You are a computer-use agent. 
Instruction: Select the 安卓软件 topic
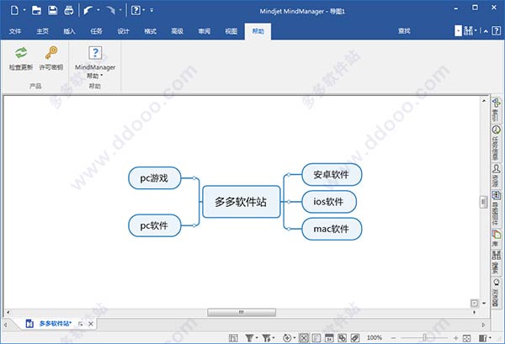click(x=332, y=174)
